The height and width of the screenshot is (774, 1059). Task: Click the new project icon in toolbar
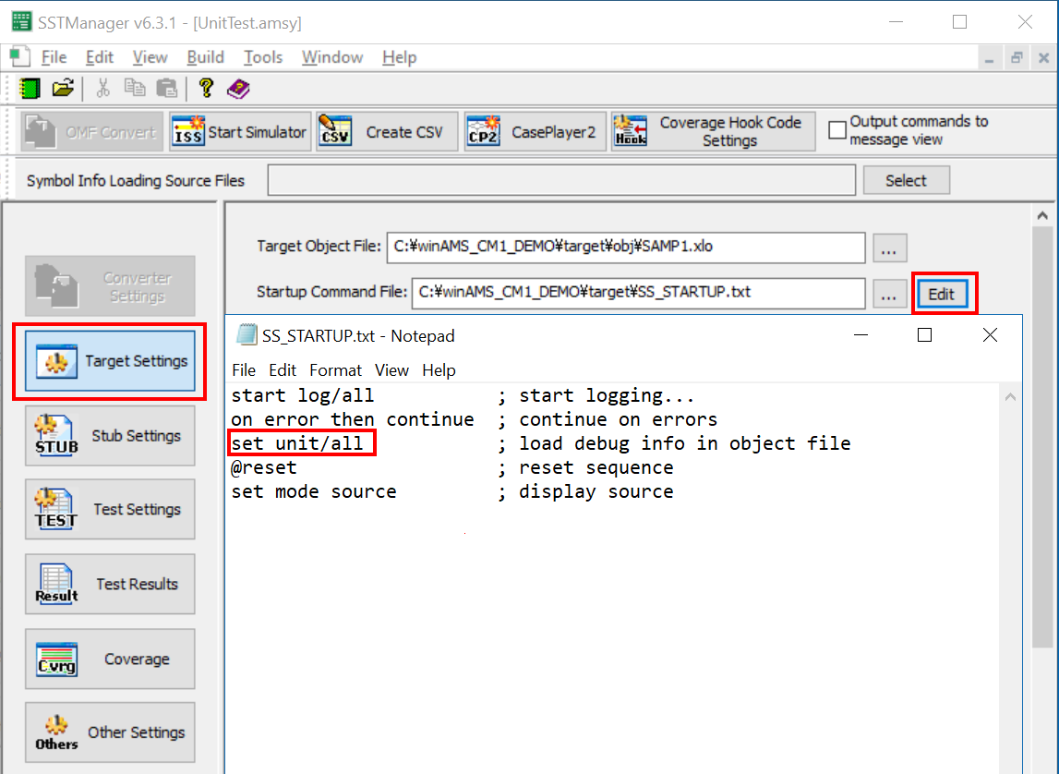pos(29,88)
